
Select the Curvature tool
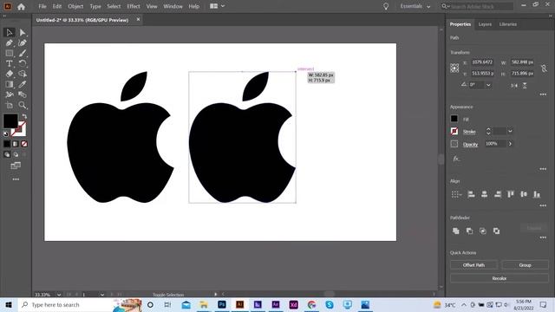click(x=23, y=42)
